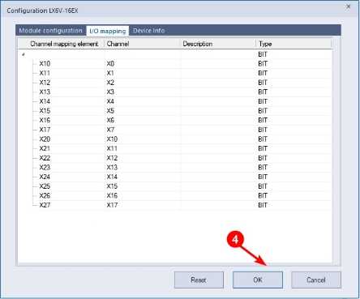Select the I/O mapping tab
This screenshot has width=360, height=299.
(x=108, y=31)
